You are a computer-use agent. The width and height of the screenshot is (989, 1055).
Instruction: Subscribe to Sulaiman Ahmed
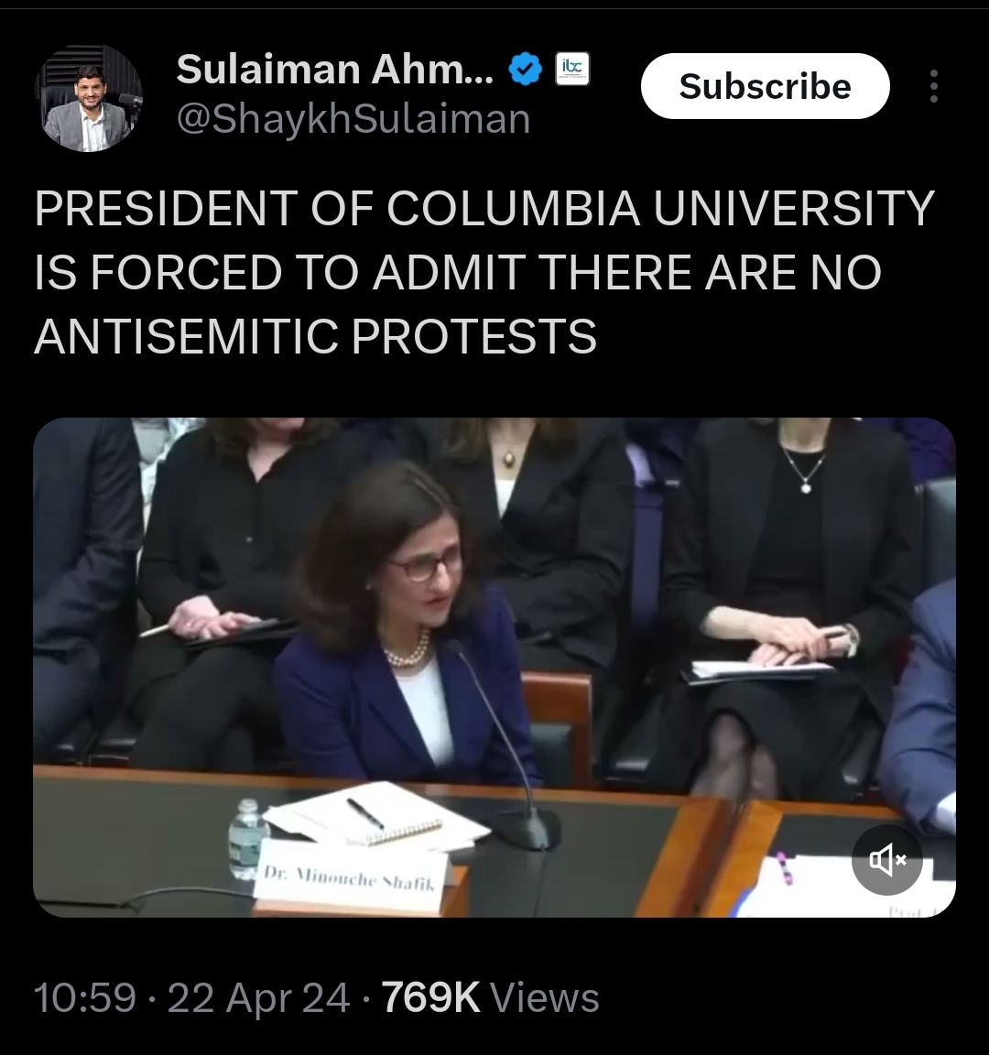(765, 86)
